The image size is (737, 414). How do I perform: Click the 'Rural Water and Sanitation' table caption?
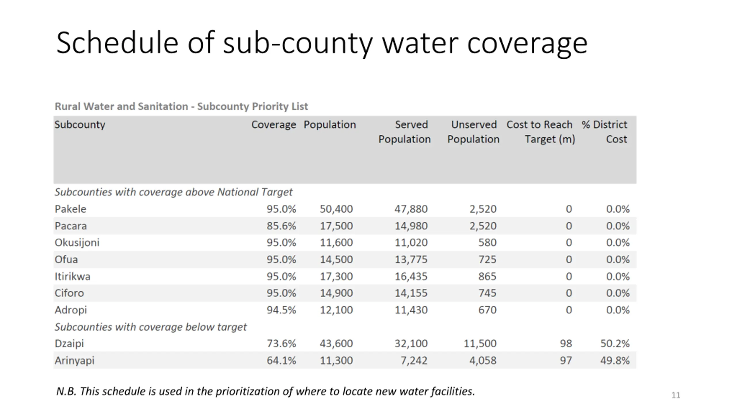181,106
